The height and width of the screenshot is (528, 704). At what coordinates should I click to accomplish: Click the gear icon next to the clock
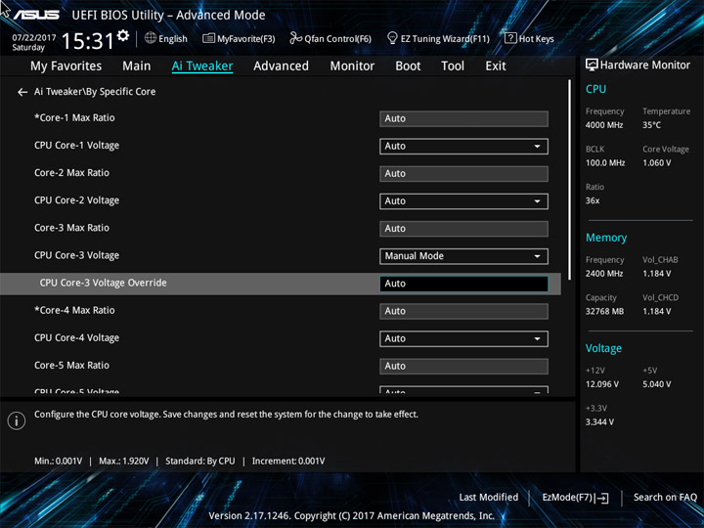click(x=123, y=35)
